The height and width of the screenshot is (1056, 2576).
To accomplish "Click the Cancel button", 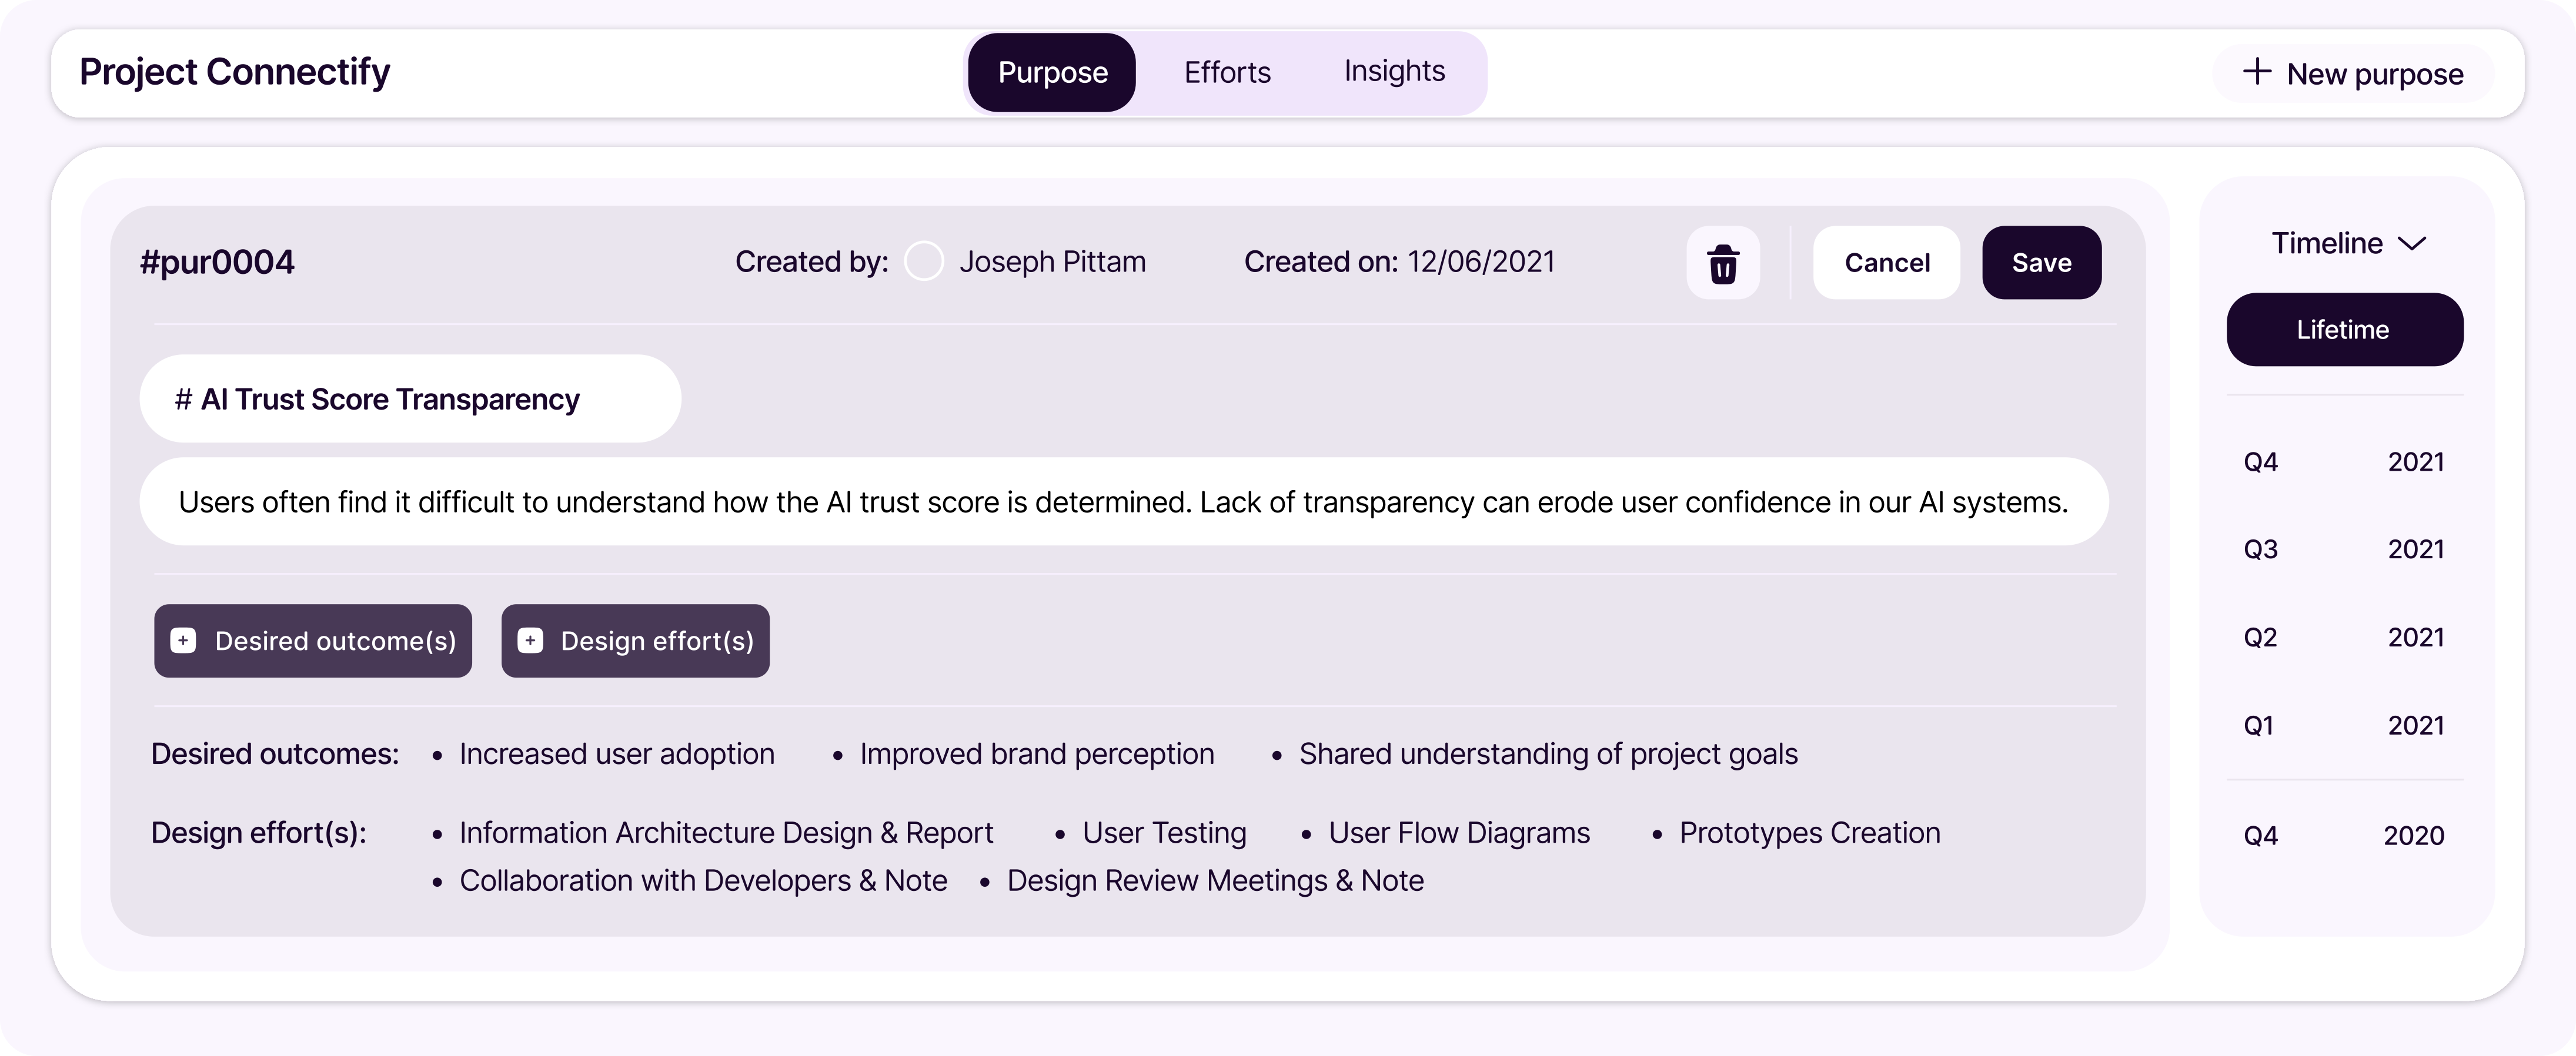I will [x=1886, y=263].
